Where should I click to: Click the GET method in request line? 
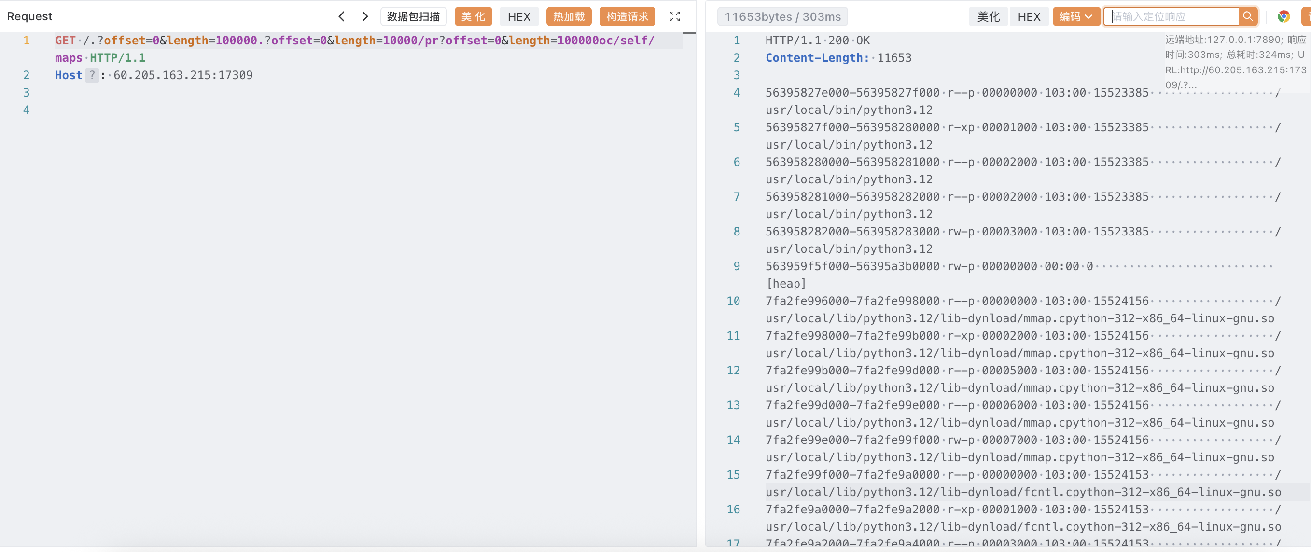click(x=65, y=41)
